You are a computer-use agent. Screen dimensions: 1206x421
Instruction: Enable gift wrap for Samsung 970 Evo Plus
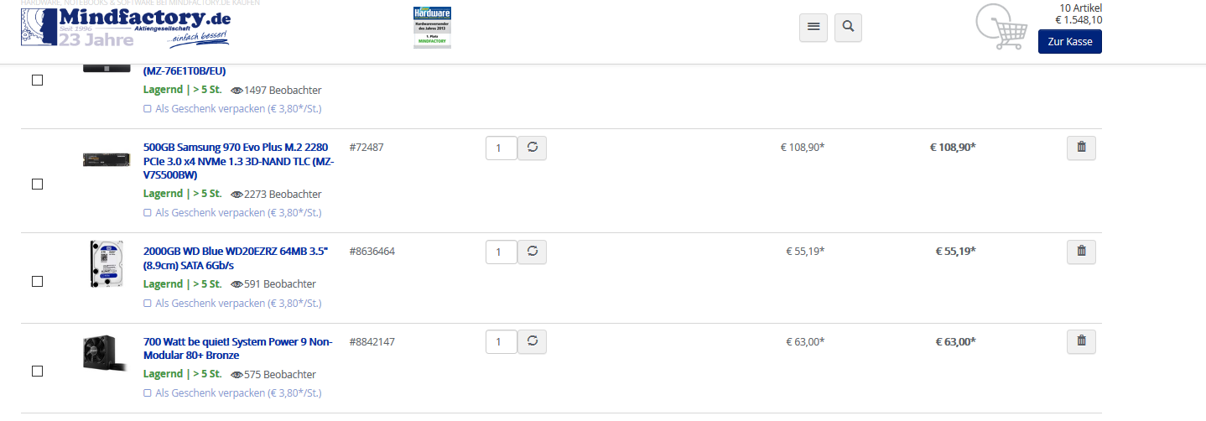tap(232, 213)
